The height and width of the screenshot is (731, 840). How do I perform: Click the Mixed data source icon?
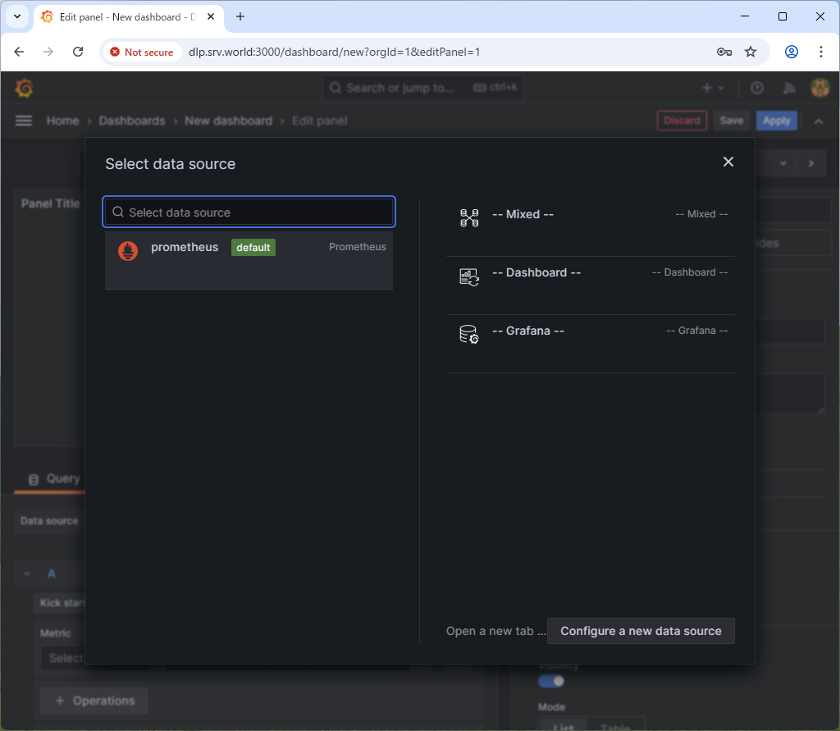(469, 217)
